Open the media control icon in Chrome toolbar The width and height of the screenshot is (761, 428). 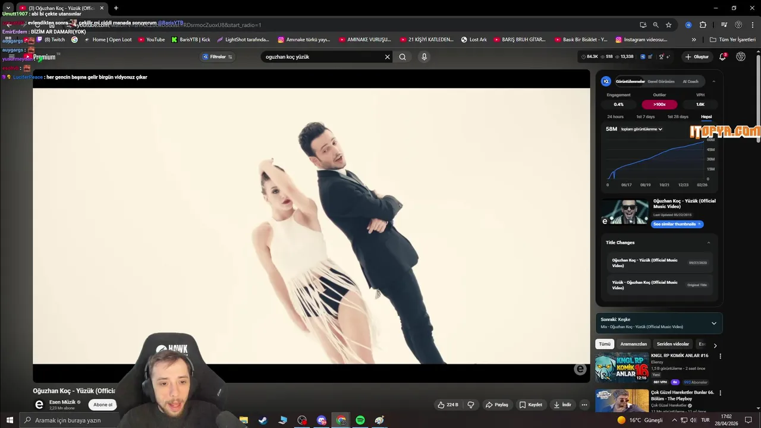724,25
